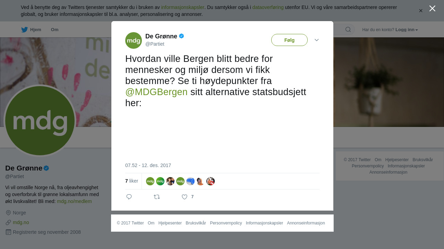Dismiss the cookie notice small X
Viewport: 444px width, 249px height.
pos(421,11)
